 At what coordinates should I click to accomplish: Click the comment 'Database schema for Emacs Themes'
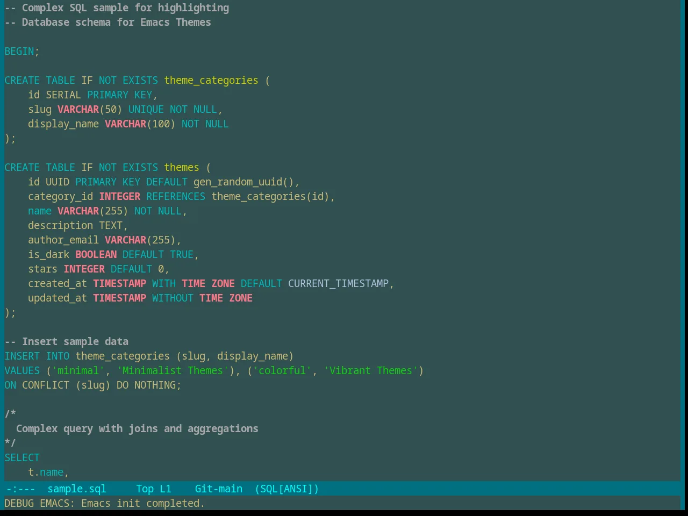pyautogui.click(x=117, y=22)
